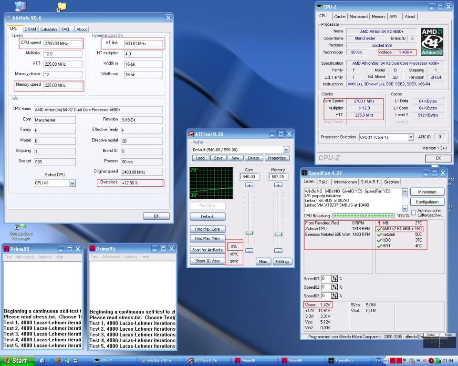This screenshot has width=458, height=366.
Task: Click the Scan for Artifacts button
Action: pos(207,250)
